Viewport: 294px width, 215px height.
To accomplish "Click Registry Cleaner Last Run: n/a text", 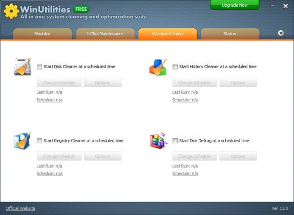I will tap(49, 166).
